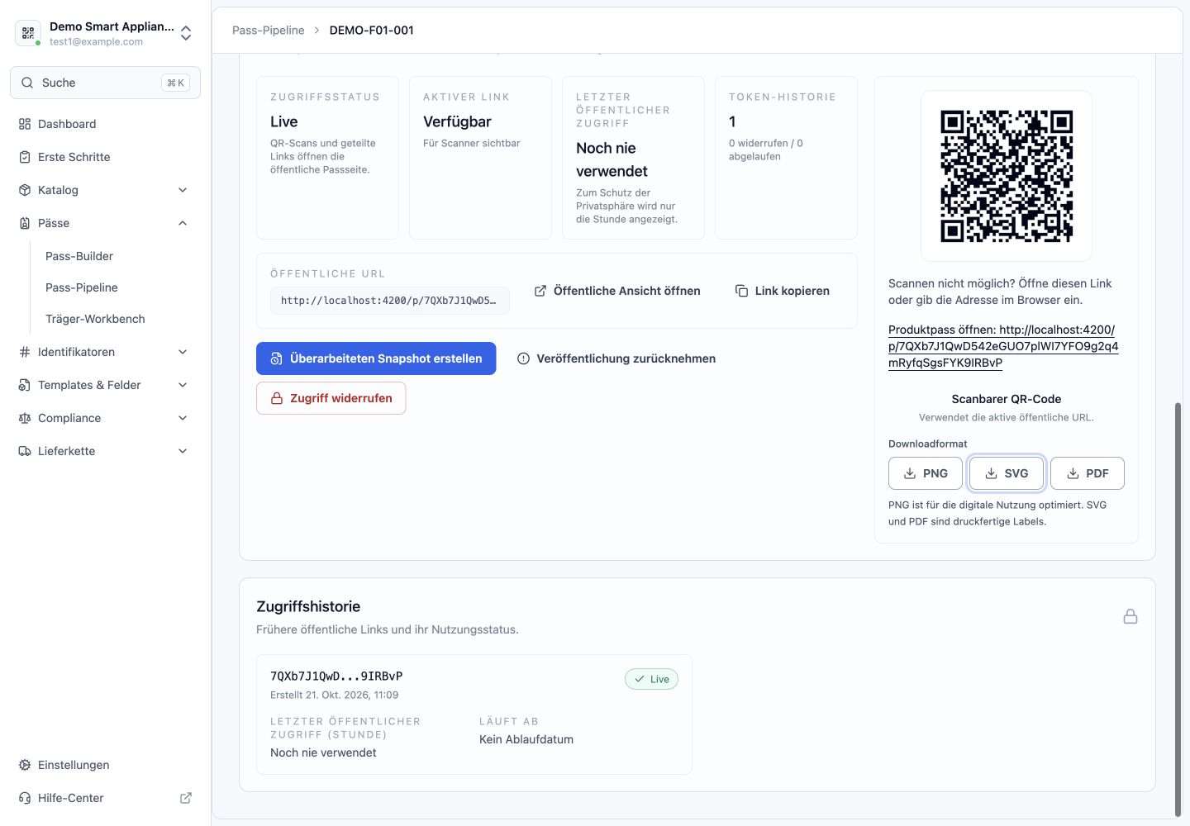Click the Öffentliche URL field
The height and width of the screenshot is (826, 1190).
click(390, 301)
